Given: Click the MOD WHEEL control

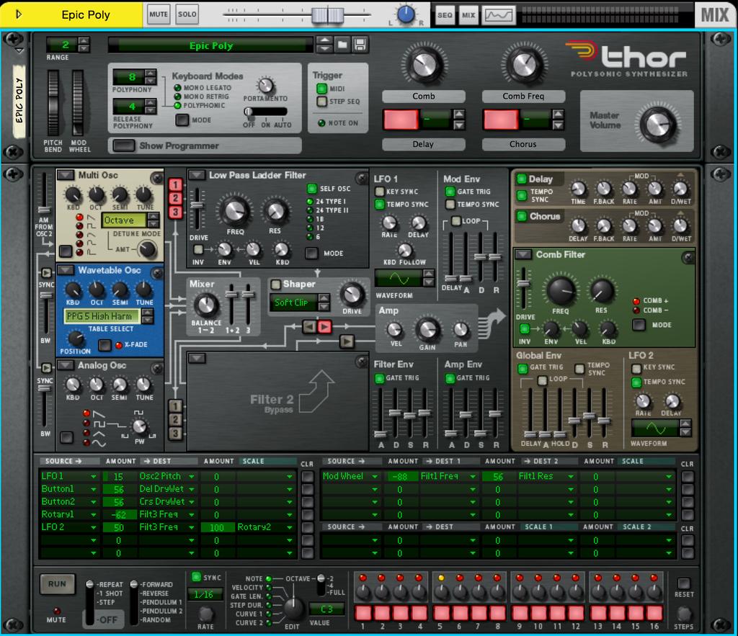Looking at the screenshot, I should [x=78, y=102].
